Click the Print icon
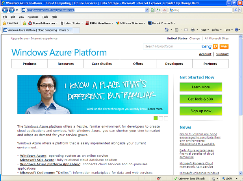Screen dimensions: 243x181 [x=193, y=30]
